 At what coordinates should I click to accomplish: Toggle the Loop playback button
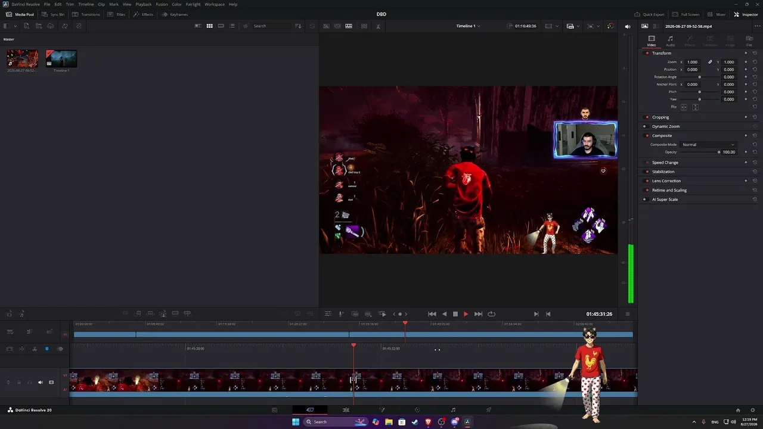[492, 314]
